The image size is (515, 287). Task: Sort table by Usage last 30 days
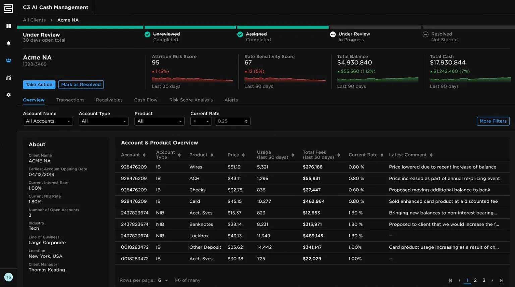click(293, 155)
